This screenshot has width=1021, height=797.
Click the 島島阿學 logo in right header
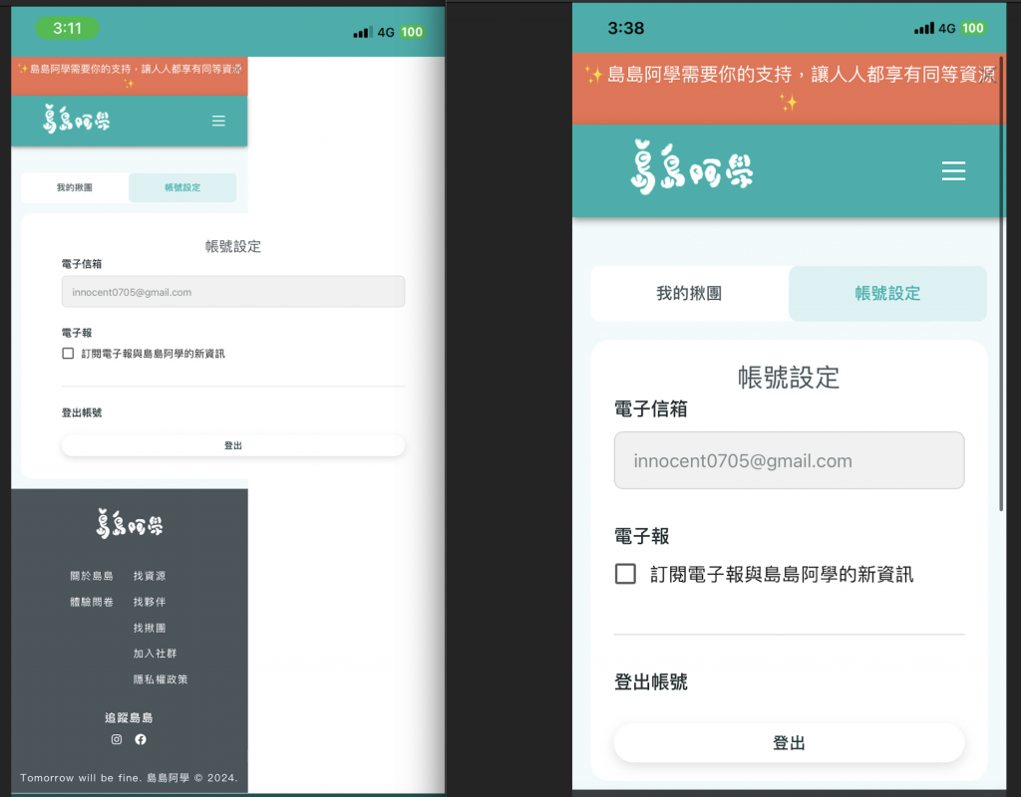(692, 167)
